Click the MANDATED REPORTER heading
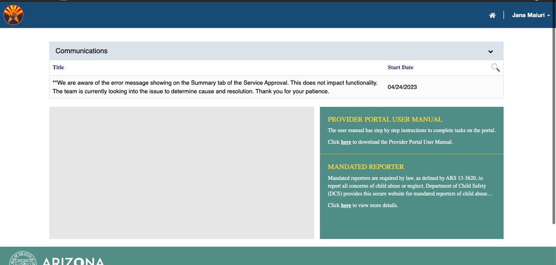This screenshot has width=556, height=265. (x=366, y=167)
